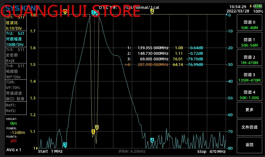The height and width of the screenshot is (157, 265).
Task: Select the Tr1 S11 trace panel
Action: pos(16,23)
